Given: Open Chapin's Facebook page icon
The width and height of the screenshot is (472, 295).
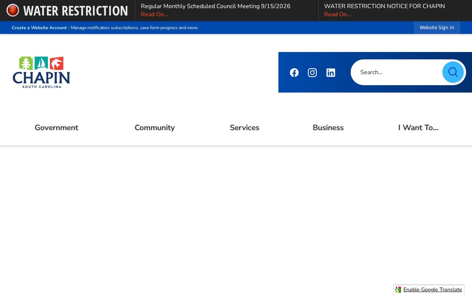Looking at the screenshot, I should click(294, 73).
